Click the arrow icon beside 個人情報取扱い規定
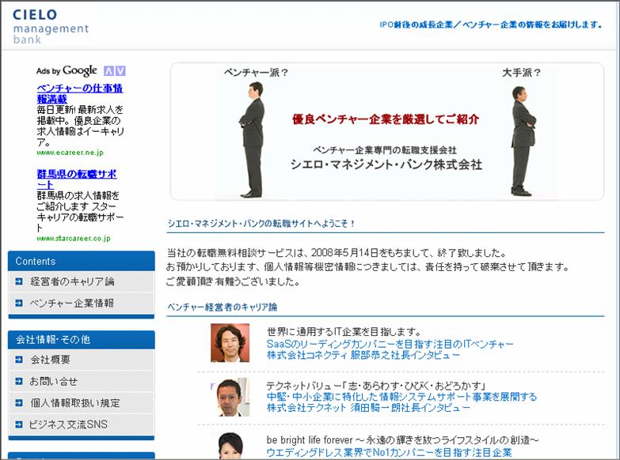Screen dimensions: 620x460 (x=18, y=403)
